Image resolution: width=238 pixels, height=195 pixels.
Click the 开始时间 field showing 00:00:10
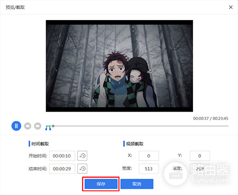[x=62, y=156]
